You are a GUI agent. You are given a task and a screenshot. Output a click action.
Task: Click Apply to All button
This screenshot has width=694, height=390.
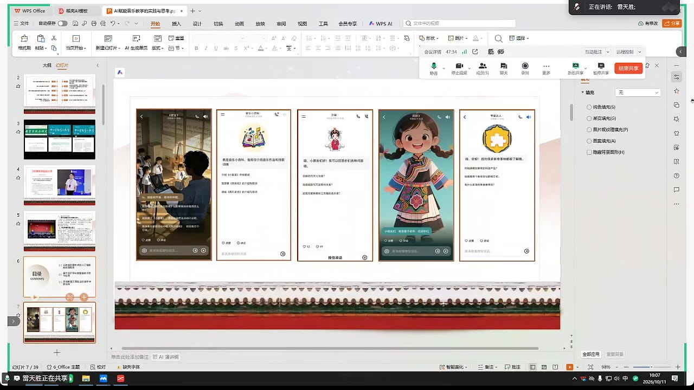[591, 354]
